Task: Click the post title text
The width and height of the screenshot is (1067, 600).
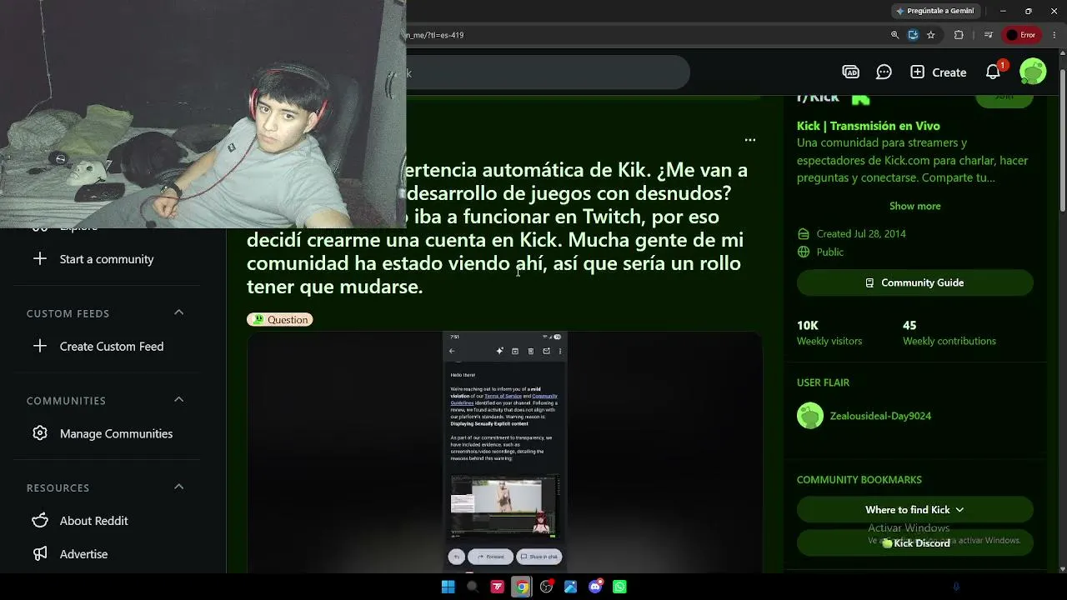Action: pyautogui.click(x=497, y=228)
